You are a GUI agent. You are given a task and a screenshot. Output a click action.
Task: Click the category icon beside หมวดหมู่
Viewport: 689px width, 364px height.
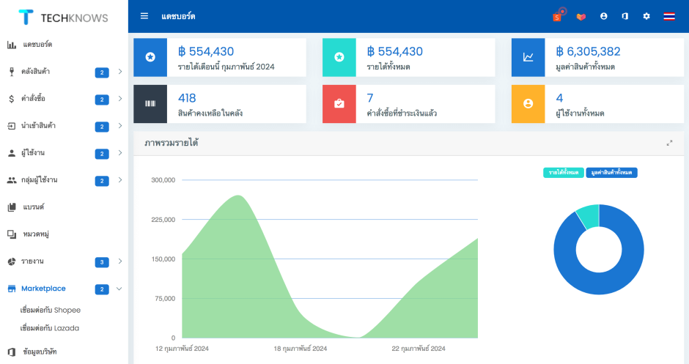[12, 234]
